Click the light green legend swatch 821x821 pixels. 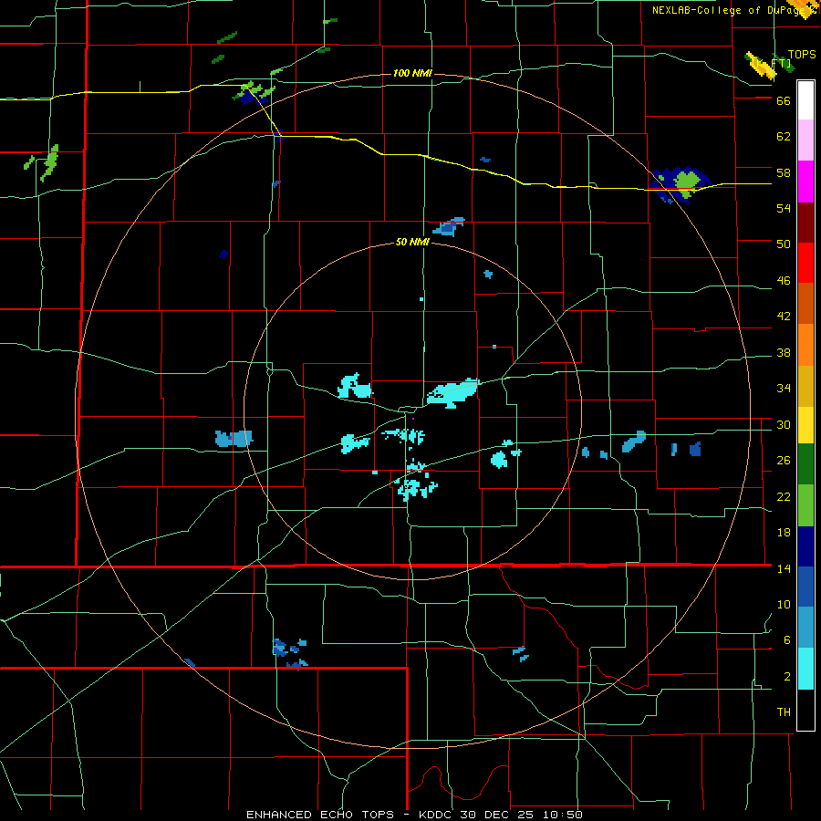pyautogui.click(x=805, y=505)
